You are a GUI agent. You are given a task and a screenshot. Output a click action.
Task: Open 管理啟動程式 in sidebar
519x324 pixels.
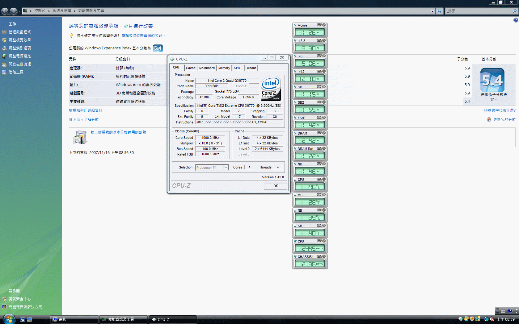click(x=20, y=32)
